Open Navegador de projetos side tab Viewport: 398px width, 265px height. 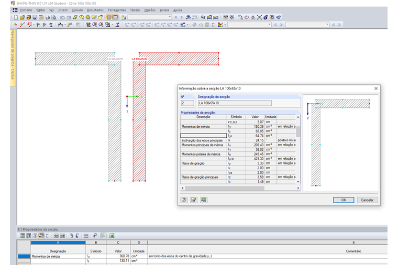pos(13,58)
